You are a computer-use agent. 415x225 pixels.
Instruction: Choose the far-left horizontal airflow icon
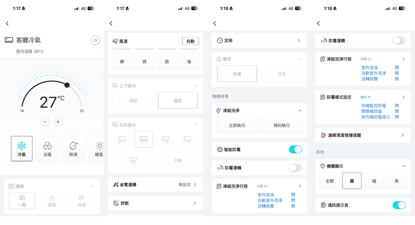[x=122, y=140]
